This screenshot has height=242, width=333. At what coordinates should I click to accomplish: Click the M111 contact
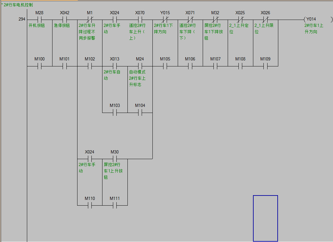[x=115, y=205]
